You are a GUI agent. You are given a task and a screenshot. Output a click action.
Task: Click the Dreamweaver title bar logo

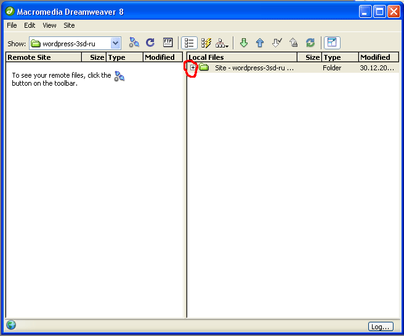(x=10, y=11)
